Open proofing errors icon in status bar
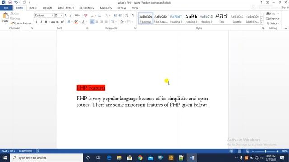The image size is (289, 162). pyautogui.click(x=37, y=151)
